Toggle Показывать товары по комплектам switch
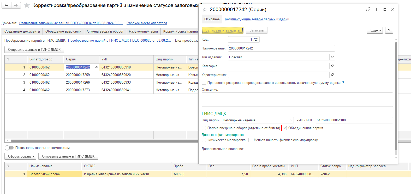 (9, 148)
